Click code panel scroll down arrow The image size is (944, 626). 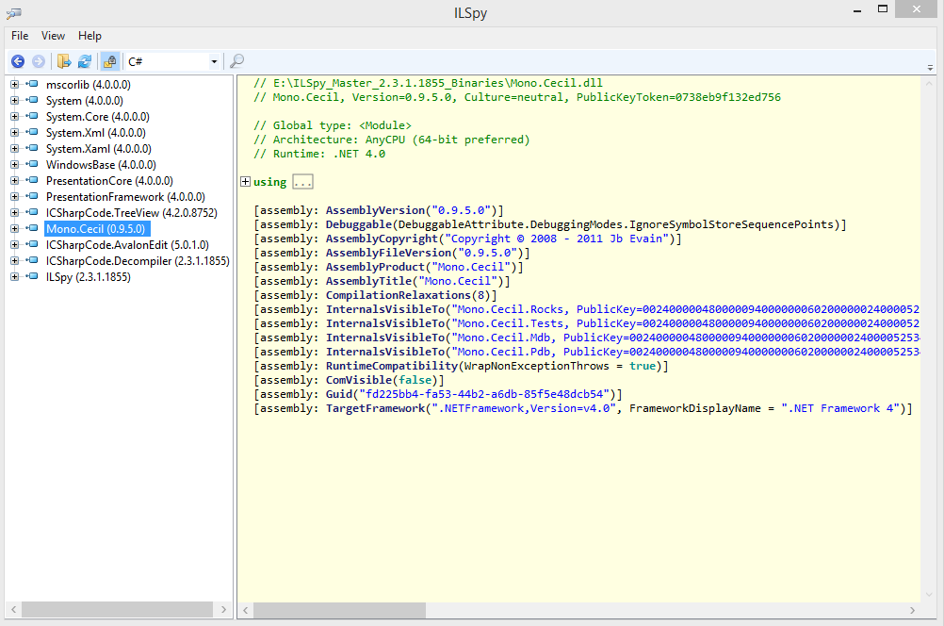click(929, 594)
